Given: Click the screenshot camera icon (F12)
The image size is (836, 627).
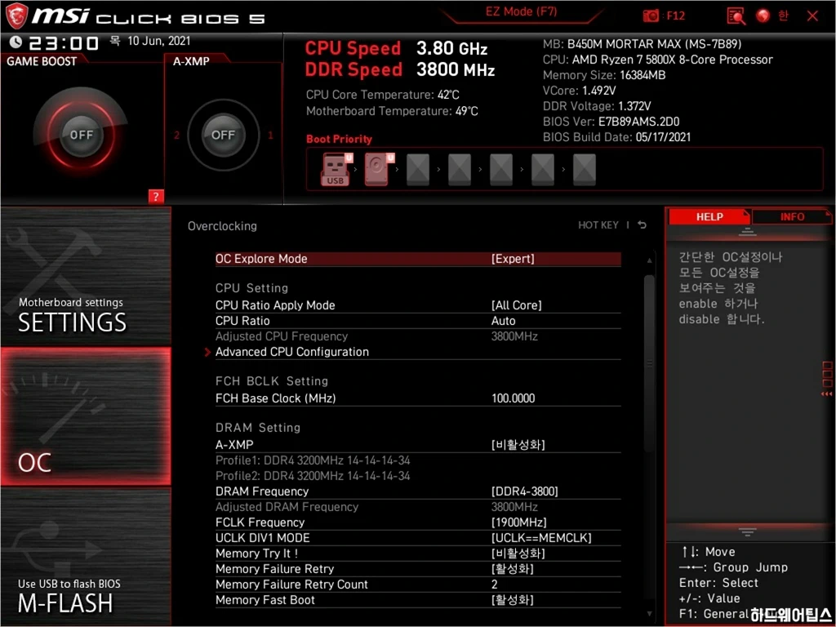Looking at the screenshot, I should pos(651,16).
